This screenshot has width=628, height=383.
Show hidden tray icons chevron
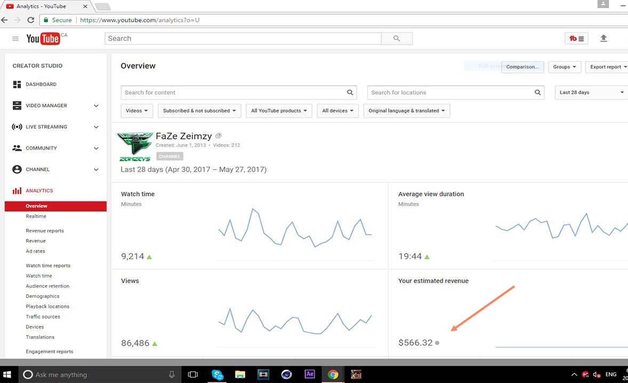(574, 374)
